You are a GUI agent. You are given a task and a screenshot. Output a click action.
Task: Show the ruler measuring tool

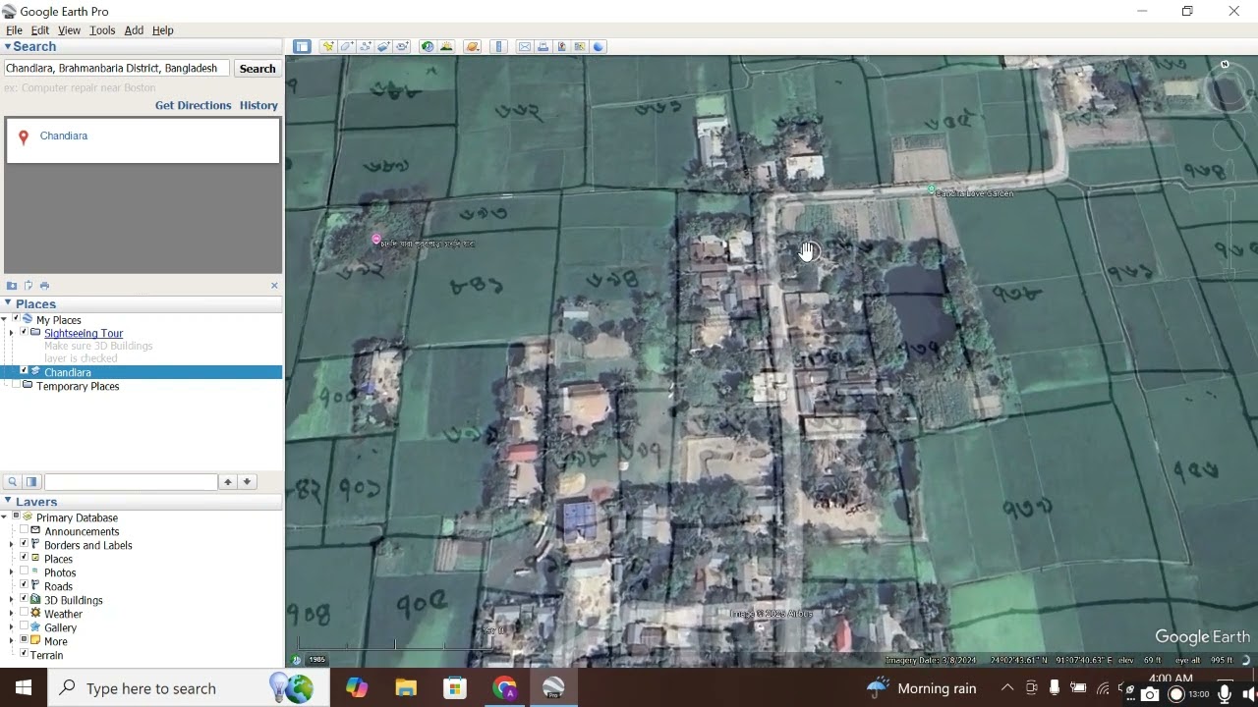[498, 46]
